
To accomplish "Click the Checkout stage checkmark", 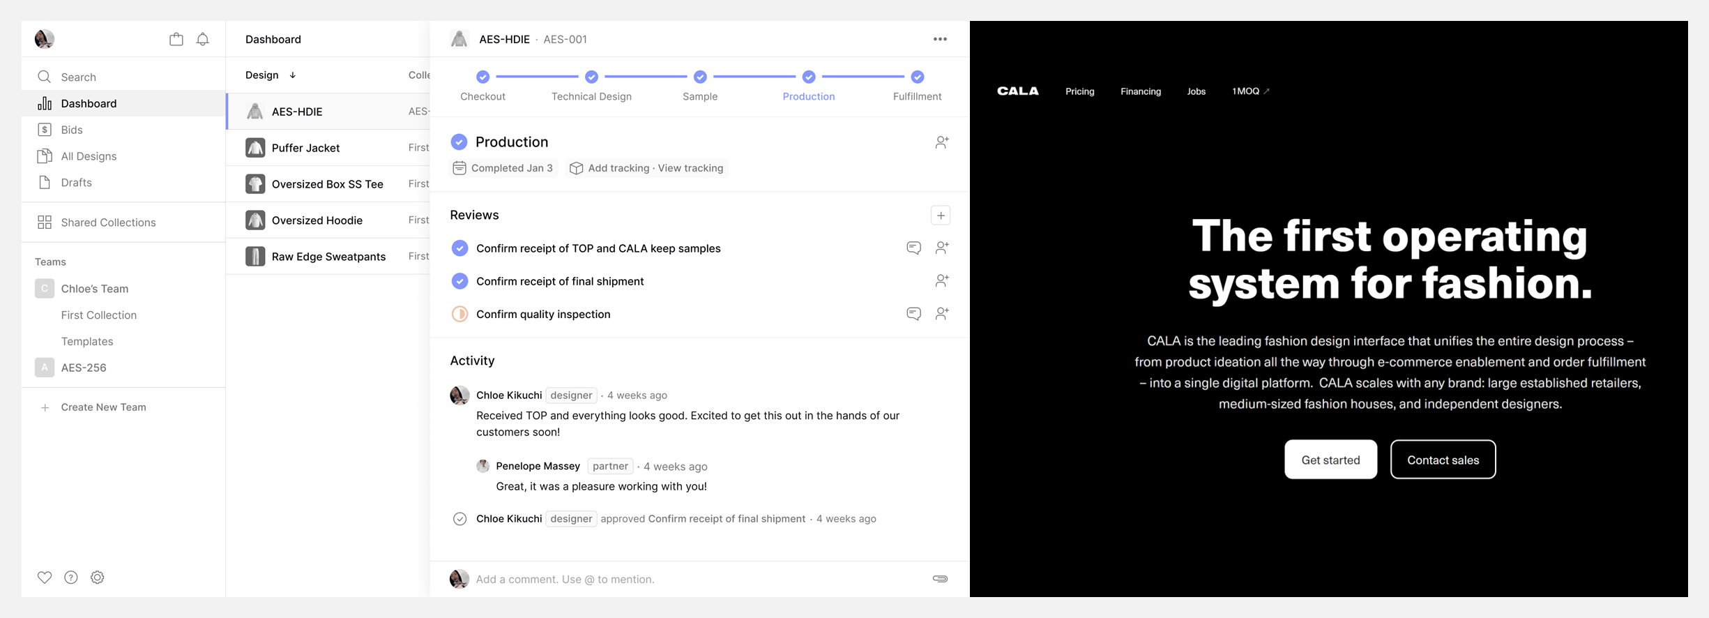I will [x=483, y=77].
